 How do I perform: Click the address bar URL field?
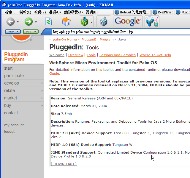(x=121, y=32)
